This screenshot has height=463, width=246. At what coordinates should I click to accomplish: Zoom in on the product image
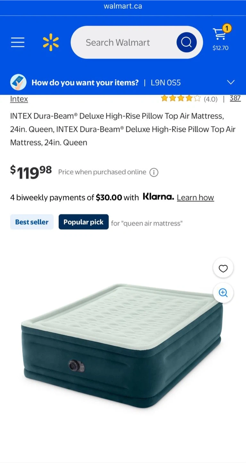[x=223, y=293]
